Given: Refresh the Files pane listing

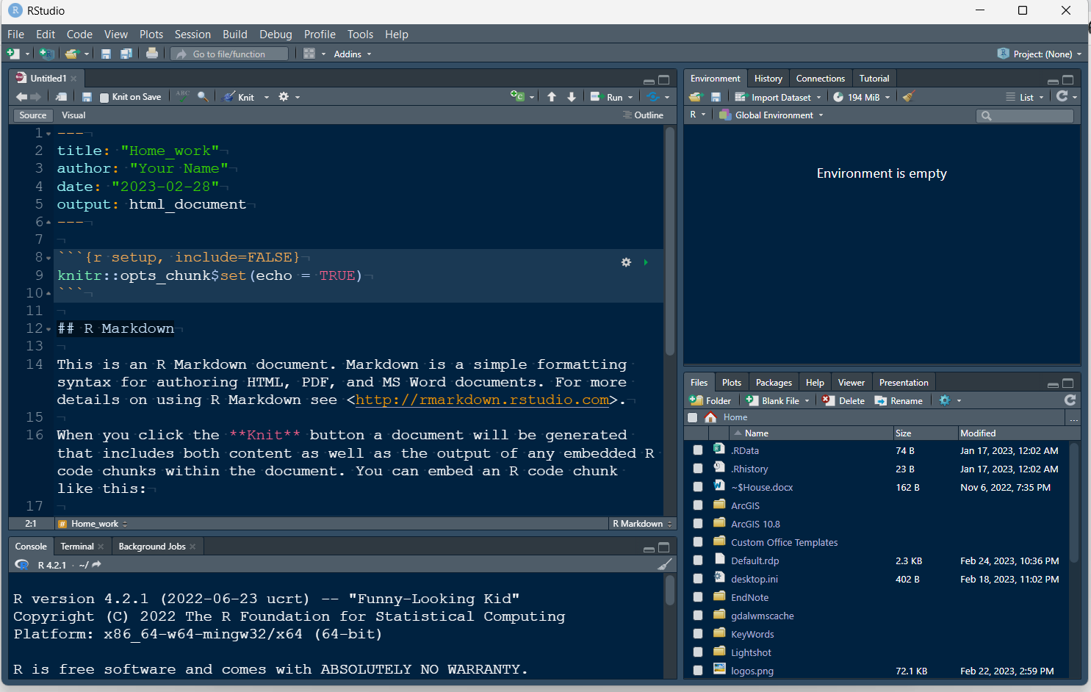Looking at the screenshot, I should (x=1070, y=400).
